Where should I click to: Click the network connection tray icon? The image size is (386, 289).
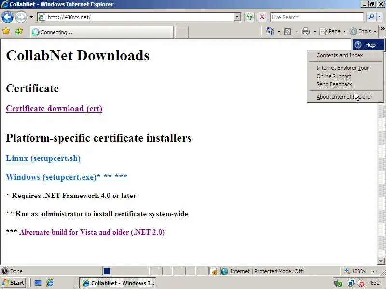point(351,283)
